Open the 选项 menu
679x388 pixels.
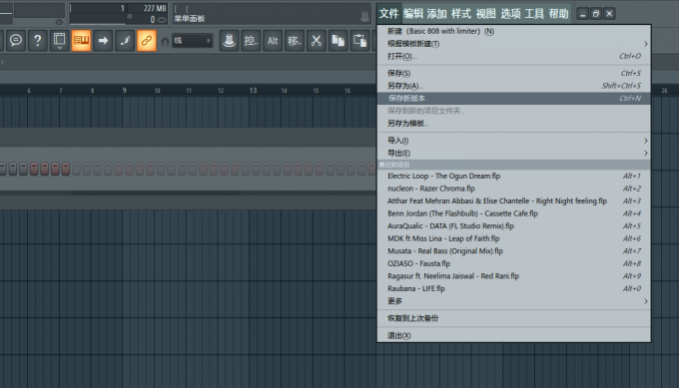[x=510, y=14]
